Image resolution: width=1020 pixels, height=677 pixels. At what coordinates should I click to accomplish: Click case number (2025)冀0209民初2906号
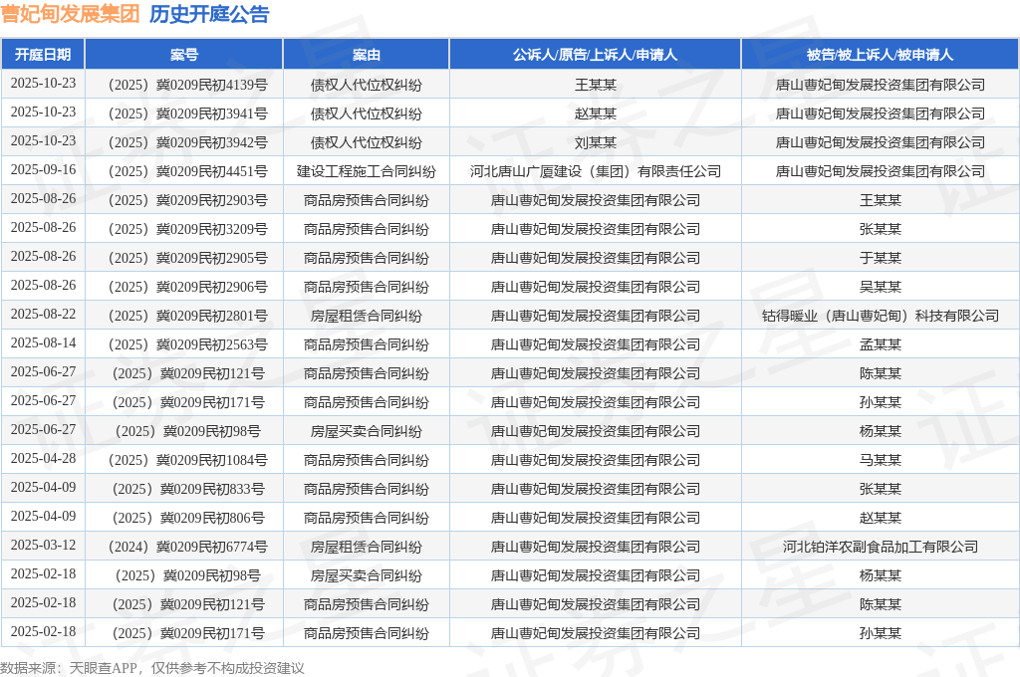click(188, 287)
